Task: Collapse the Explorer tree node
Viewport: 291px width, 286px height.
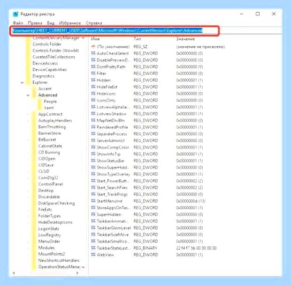Action: [22, 82]
